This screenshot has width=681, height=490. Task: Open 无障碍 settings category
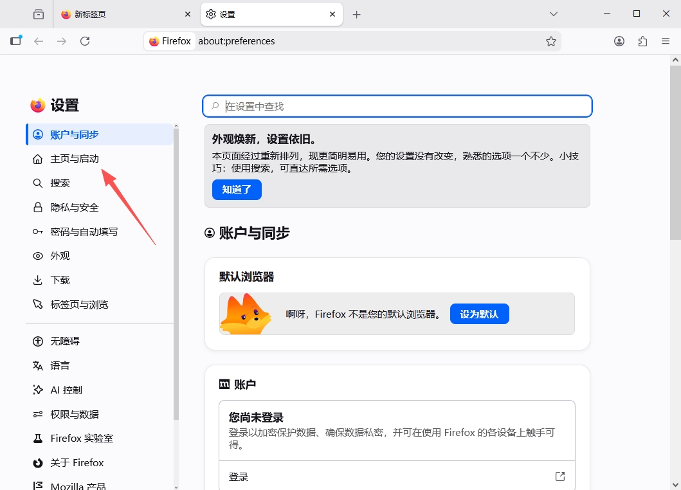(100, 341)
